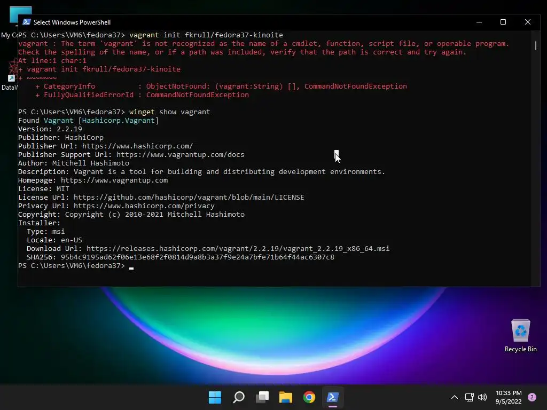Click PowerShell icon in title bar
Screen dimensions: 547x410
coord(27,22)
